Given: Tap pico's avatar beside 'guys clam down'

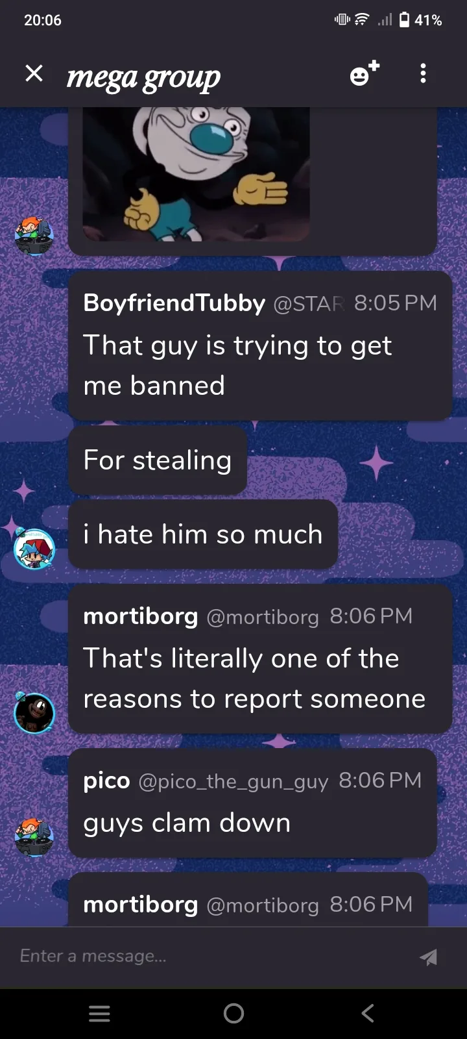Looking at the screenshot, I should pyautogui.click(x=34, y=837).
